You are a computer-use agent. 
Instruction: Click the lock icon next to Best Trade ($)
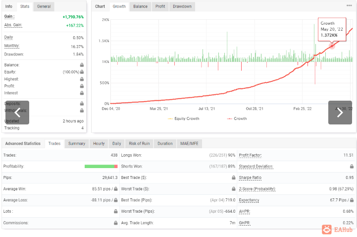[234, 178]
